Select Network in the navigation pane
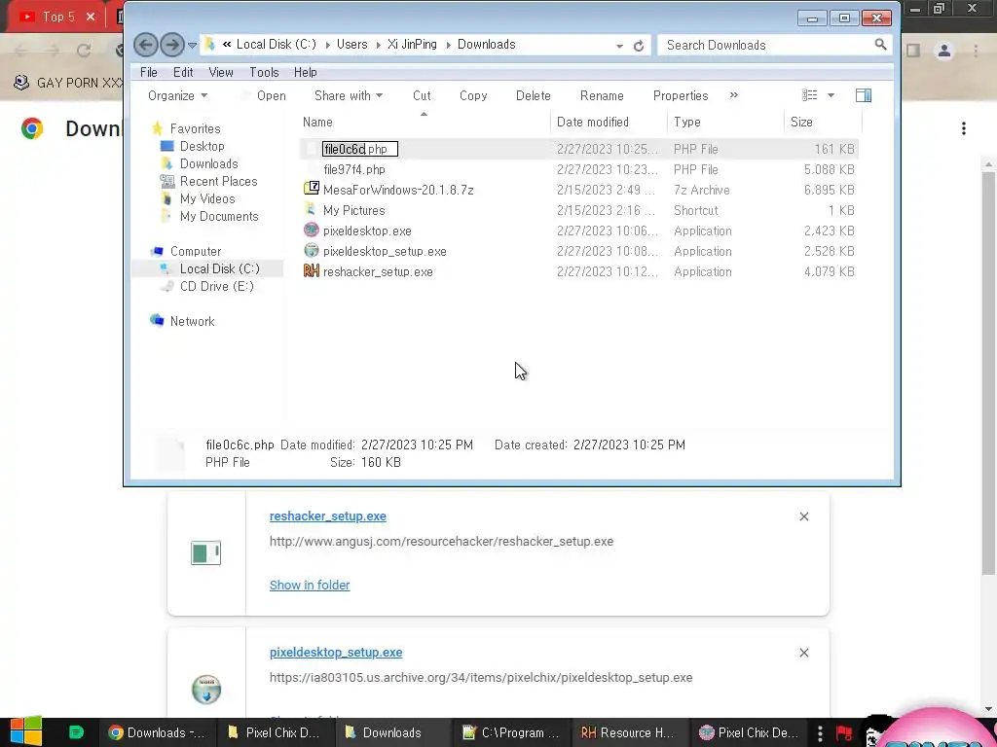Image resolution: width=997 pixels, height=747 pixels. (x=192, y=321)
